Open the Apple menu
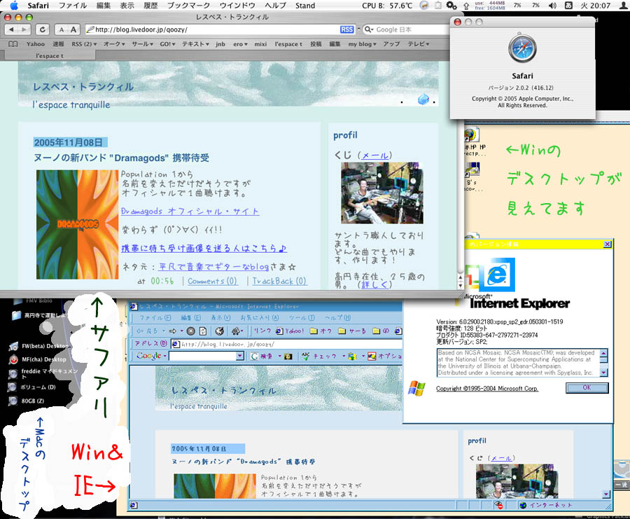This screenshot has height=519, width=630. coord(14,6)
